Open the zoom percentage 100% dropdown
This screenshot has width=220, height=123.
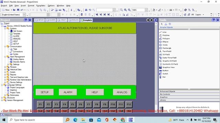coord(146,10)
